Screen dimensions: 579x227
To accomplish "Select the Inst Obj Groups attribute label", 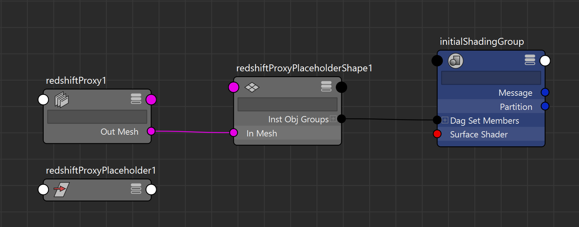I will 299,119.
